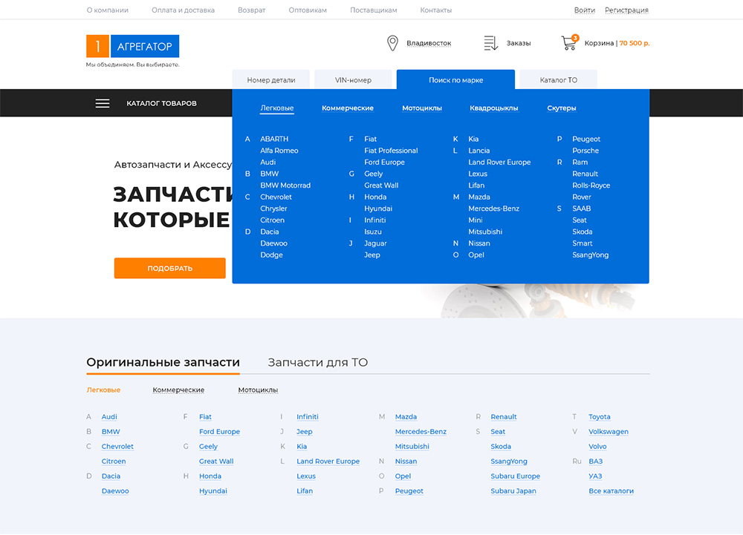Image resolution: width=743 pixels, height=535 pixels.
Task: Select Jaguar in the brand panel
Action: coord(375,243)
